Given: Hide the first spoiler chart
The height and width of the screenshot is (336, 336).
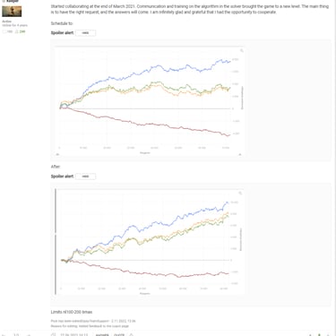Looking at the screenshot, I should pos(85,33).
